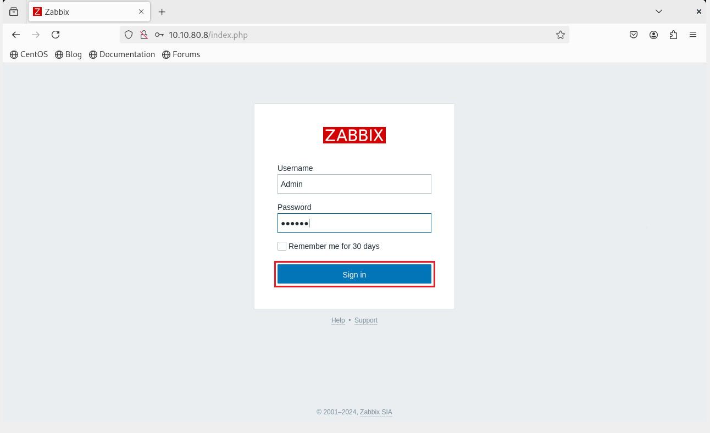Open the Support link
Viewport: 710px width, 433px height.
366,320
